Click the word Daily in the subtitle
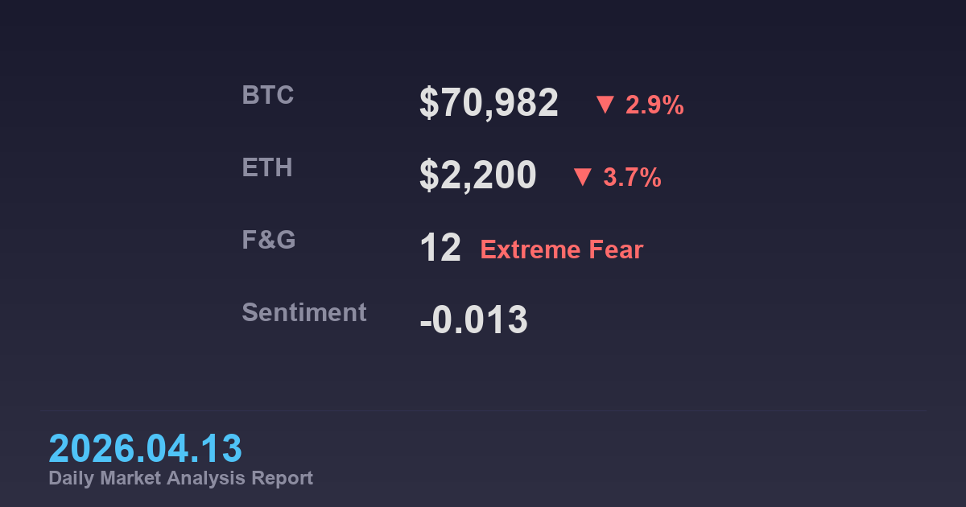 pyautogui.click(x=70, y=478)
